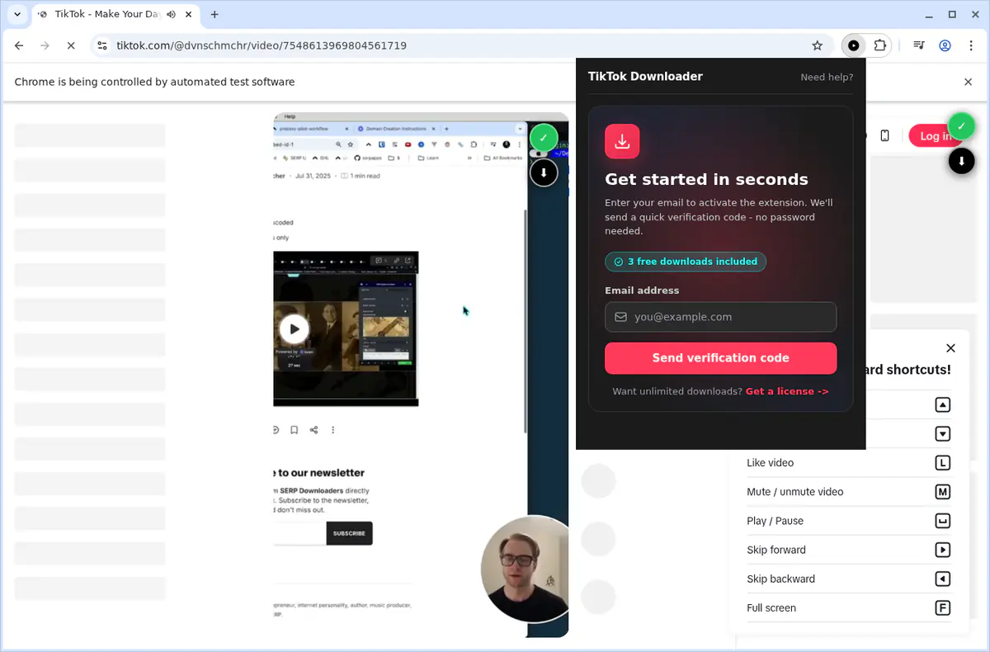Screen dimensions: 990x652
Task: Bookmark this tab with the star icon
Action: point(818,45)
